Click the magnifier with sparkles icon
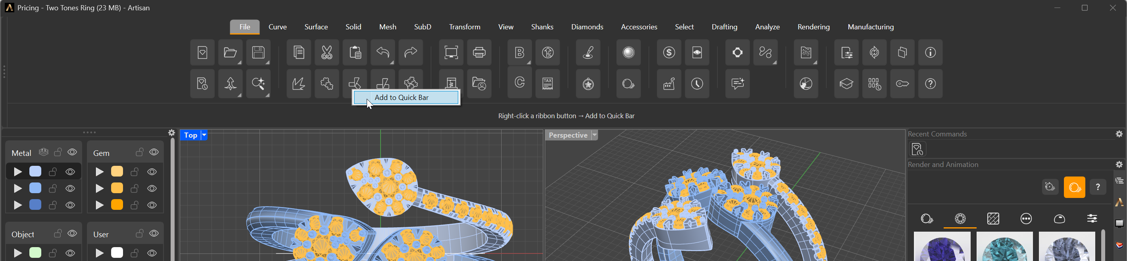 [258, 83]
